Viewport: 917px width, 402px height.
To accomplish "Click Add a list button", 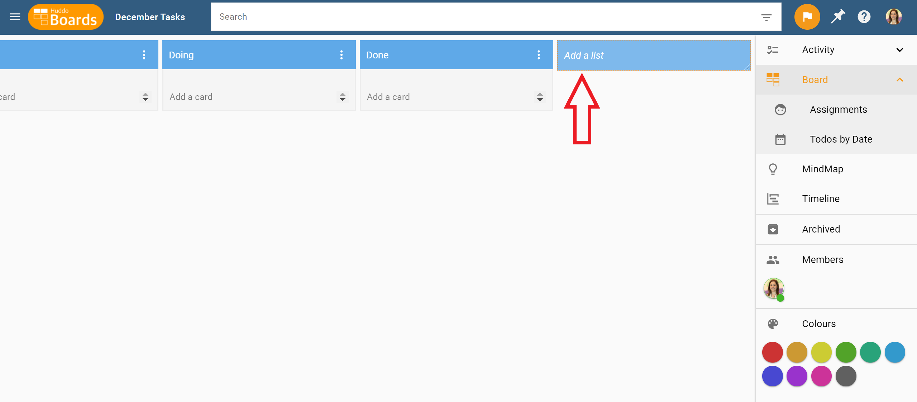I will pos(653,55).
